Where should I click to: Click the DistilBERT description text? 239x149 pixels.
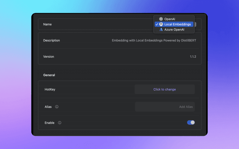pos(154,41)
